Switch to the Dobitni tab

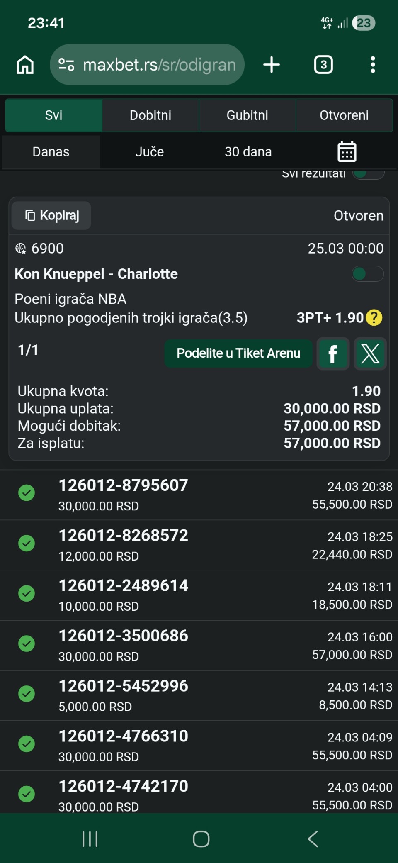point(150,115)
